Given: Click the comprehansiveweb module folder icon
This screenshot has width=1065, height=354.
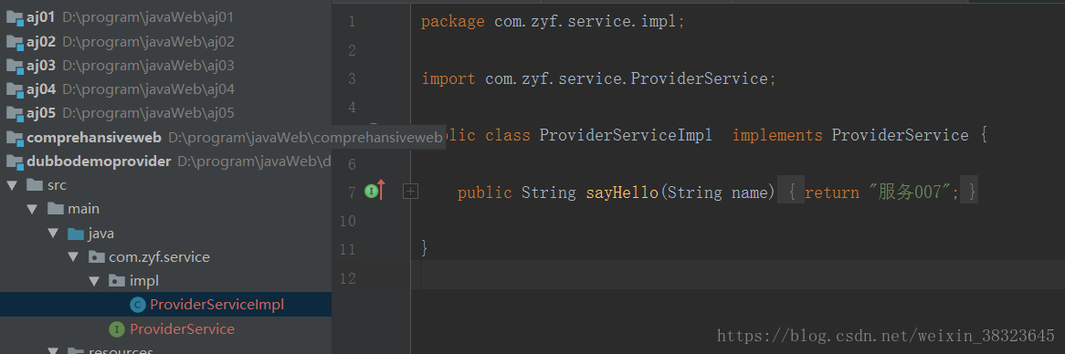Looking at the screenshot, I should pyautogui.click(x=15, y=138).
